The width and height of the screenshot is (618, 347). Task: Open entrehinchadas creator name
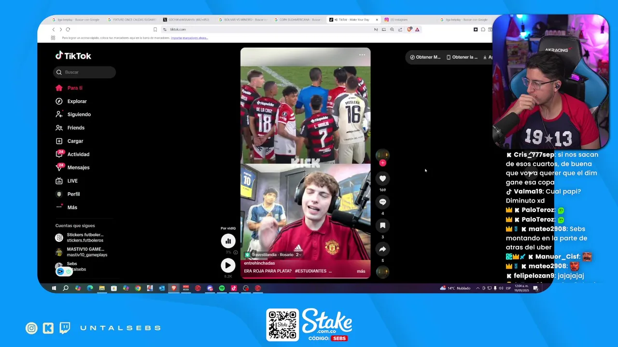coord(259,263)
